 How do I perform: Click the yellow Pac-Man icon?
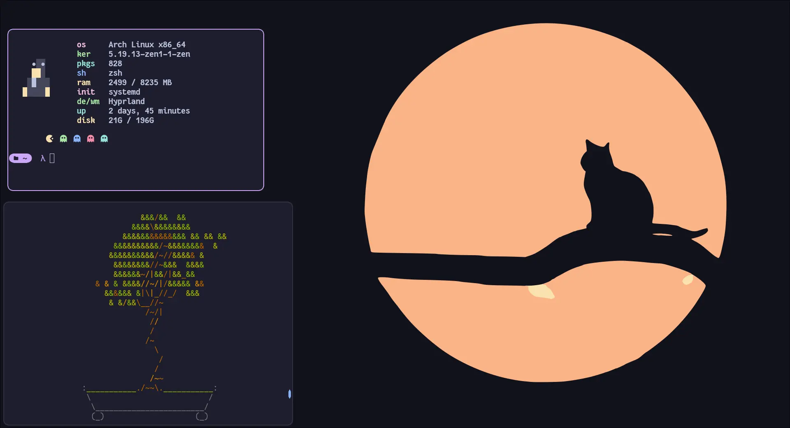(50, 139)
